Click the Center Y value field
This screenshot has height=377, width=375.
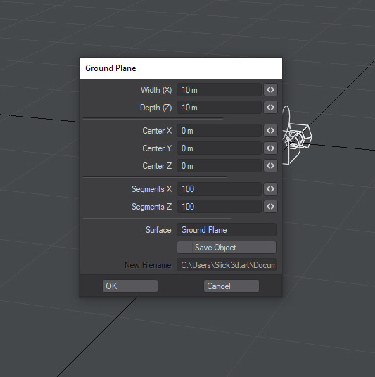219,148
